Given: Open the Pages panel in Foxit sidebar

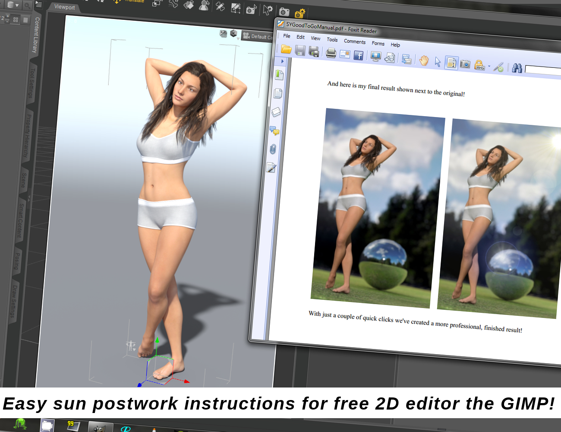Looking at the screenshot, I should [278, 93].
